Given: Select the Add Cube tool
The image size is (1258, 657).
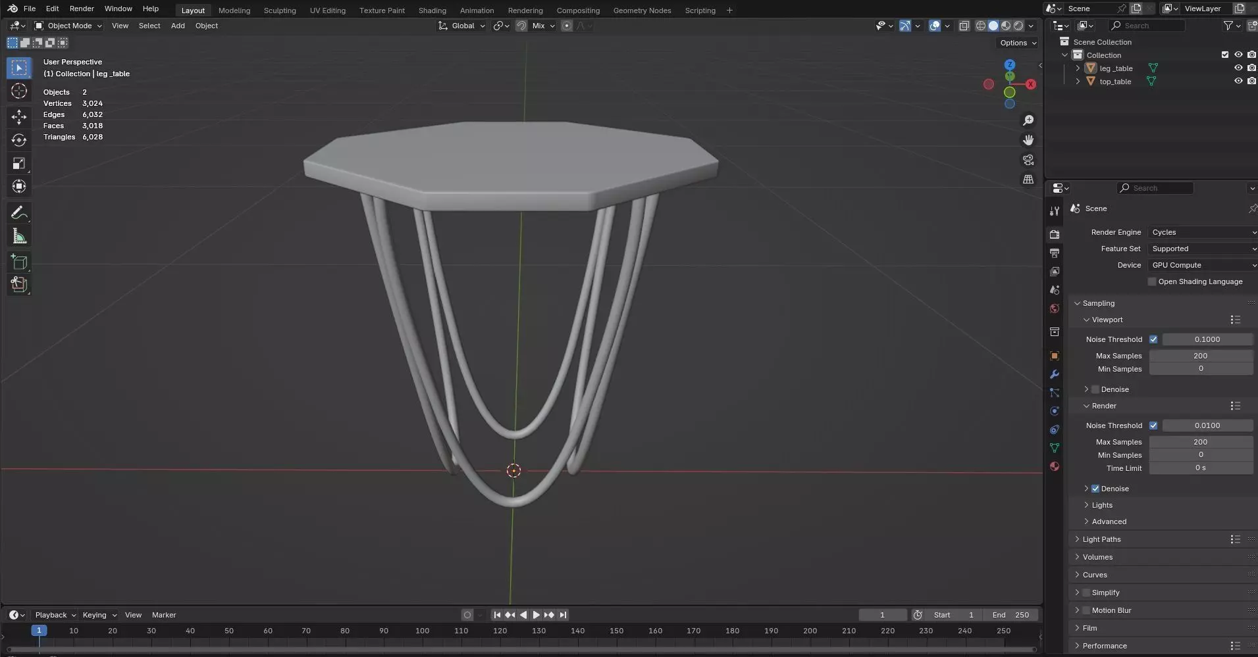Looking at the screenshot, I should point(19,262).
